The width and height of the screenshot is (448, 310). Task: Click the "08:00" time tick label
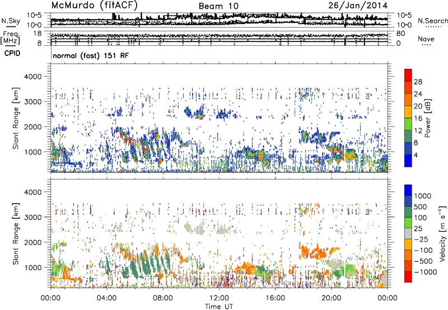tap(162, 298)
